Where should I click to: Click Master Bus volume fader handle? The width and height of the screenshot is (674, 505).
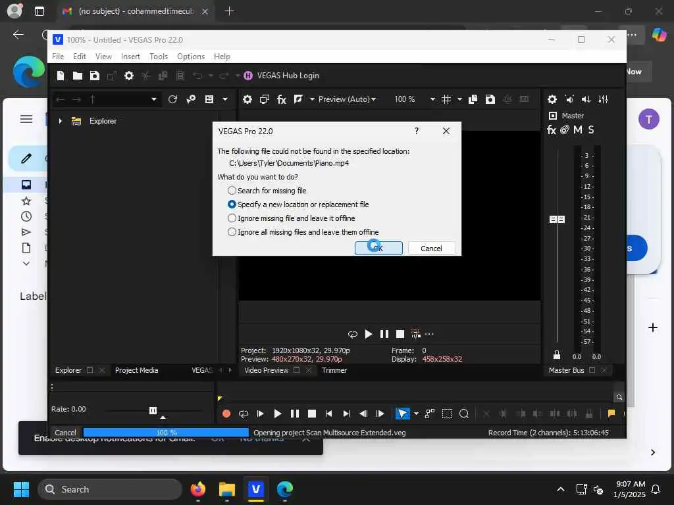pos(557,220)
